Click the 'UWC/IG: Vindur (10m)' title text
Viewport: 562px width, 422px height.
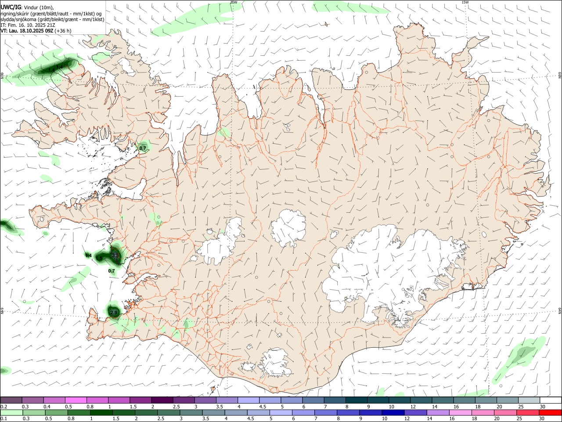pos(27,7)
